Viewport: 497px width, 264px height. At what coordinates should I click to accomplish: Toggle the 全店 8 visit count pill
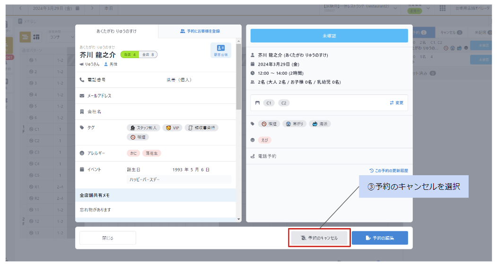[148, 54]
